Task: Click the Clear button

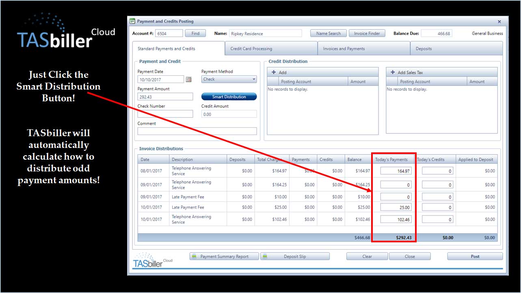Action: [x=367, y=257]
